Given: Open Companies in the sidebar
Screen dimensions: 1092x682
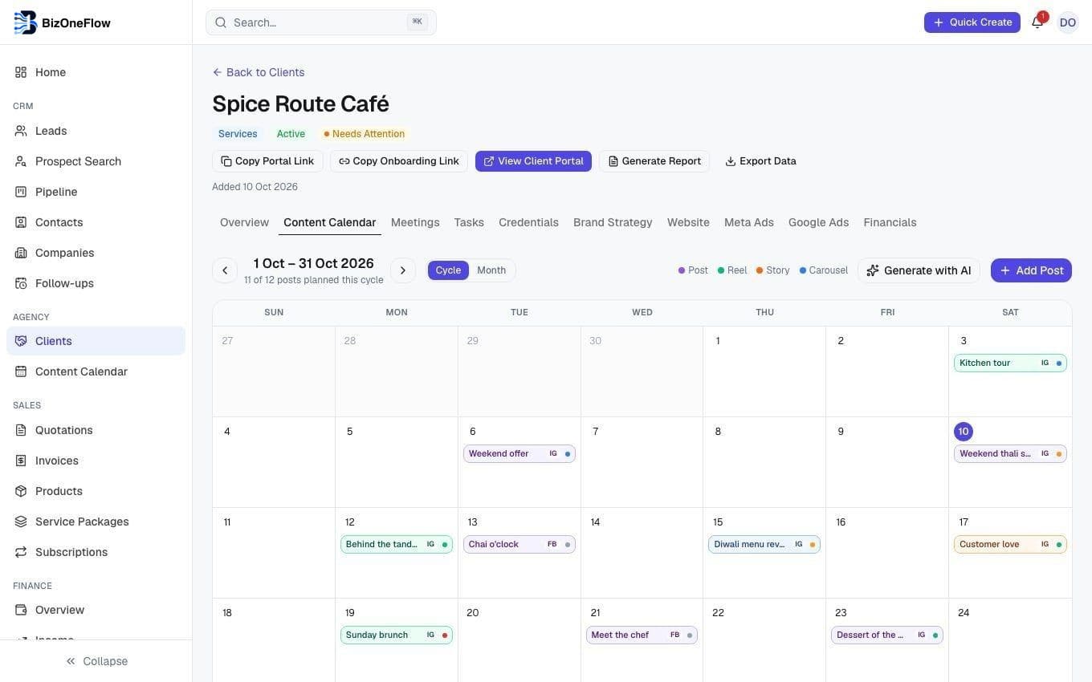Looking at the screenshot, I should click(x=96, y=253).
